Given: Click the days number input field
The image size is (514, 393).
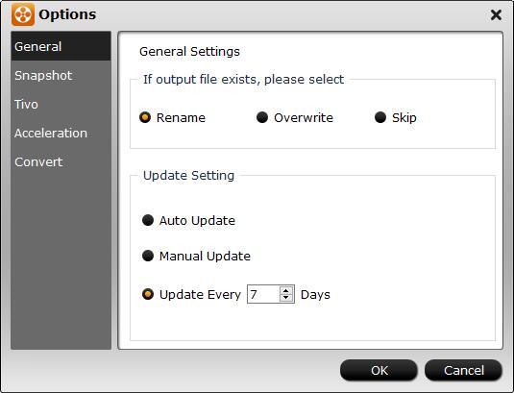Looking at the screenshot, I should point(263,294).
